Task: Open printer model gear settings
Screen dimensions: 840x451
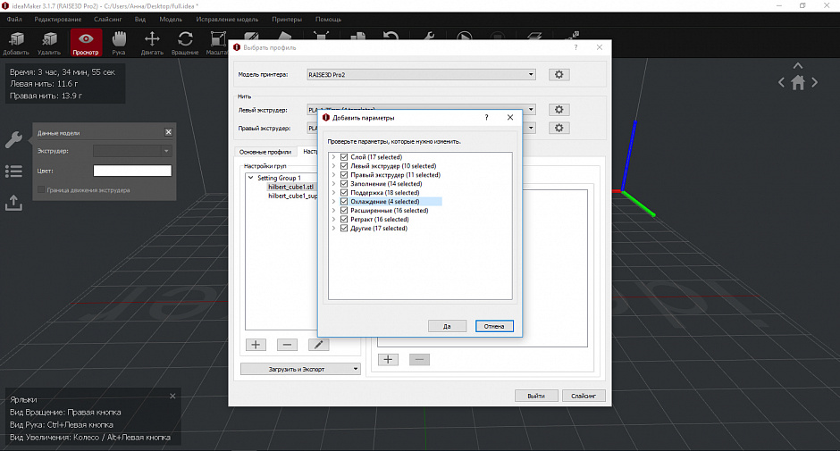Action: 559,74
